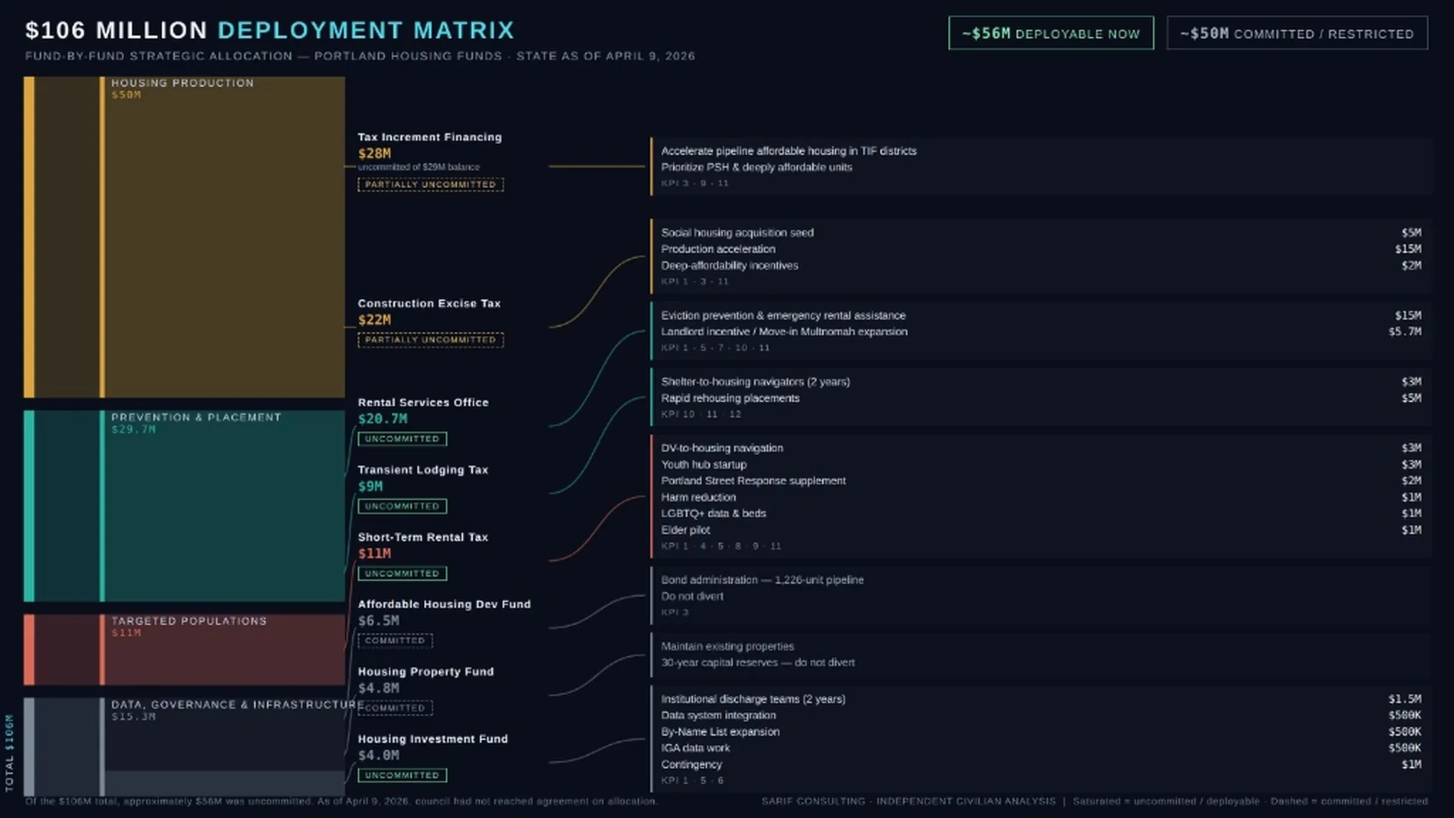The height and width of the screenshot is (818, 1454).
Task: Click the Housing Investment Fund label
Action: pyautogui.click(x=433, y=739)
